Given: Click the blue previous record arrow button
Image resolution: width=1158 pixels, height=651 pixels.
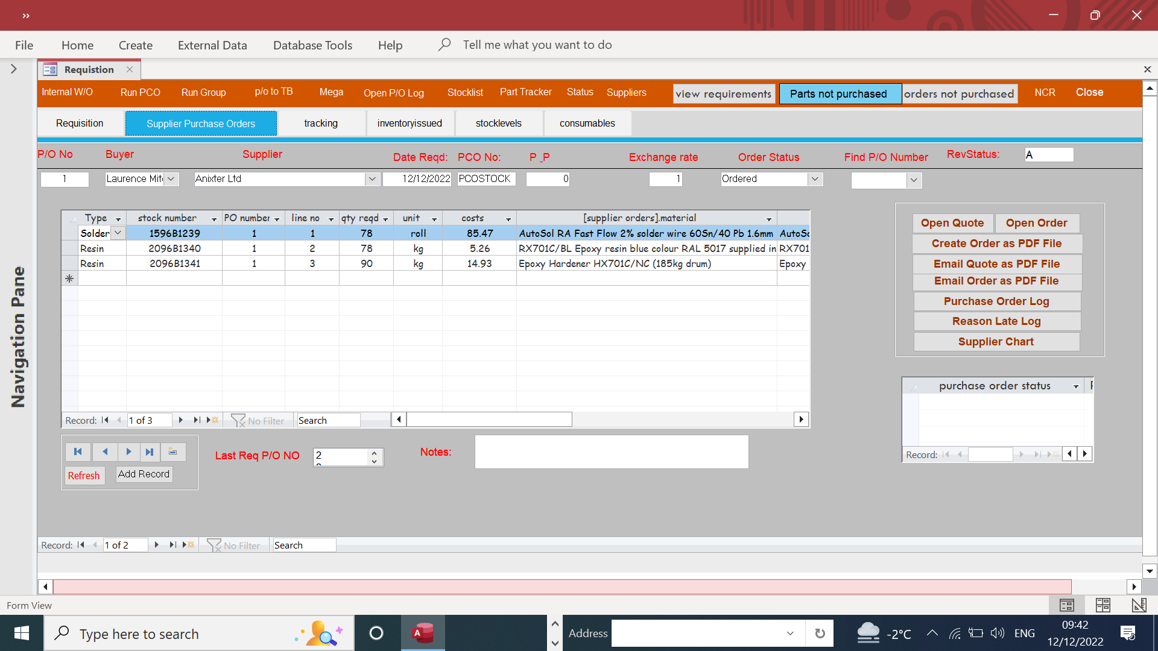Looking at the screenshot, I should click(105, 451).
